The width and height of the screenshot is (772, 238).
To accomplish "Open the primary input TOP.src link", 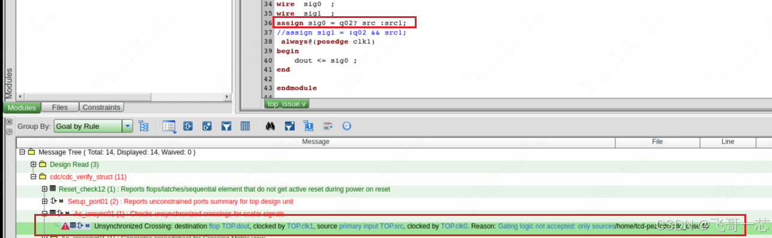I will pos(371,226).
